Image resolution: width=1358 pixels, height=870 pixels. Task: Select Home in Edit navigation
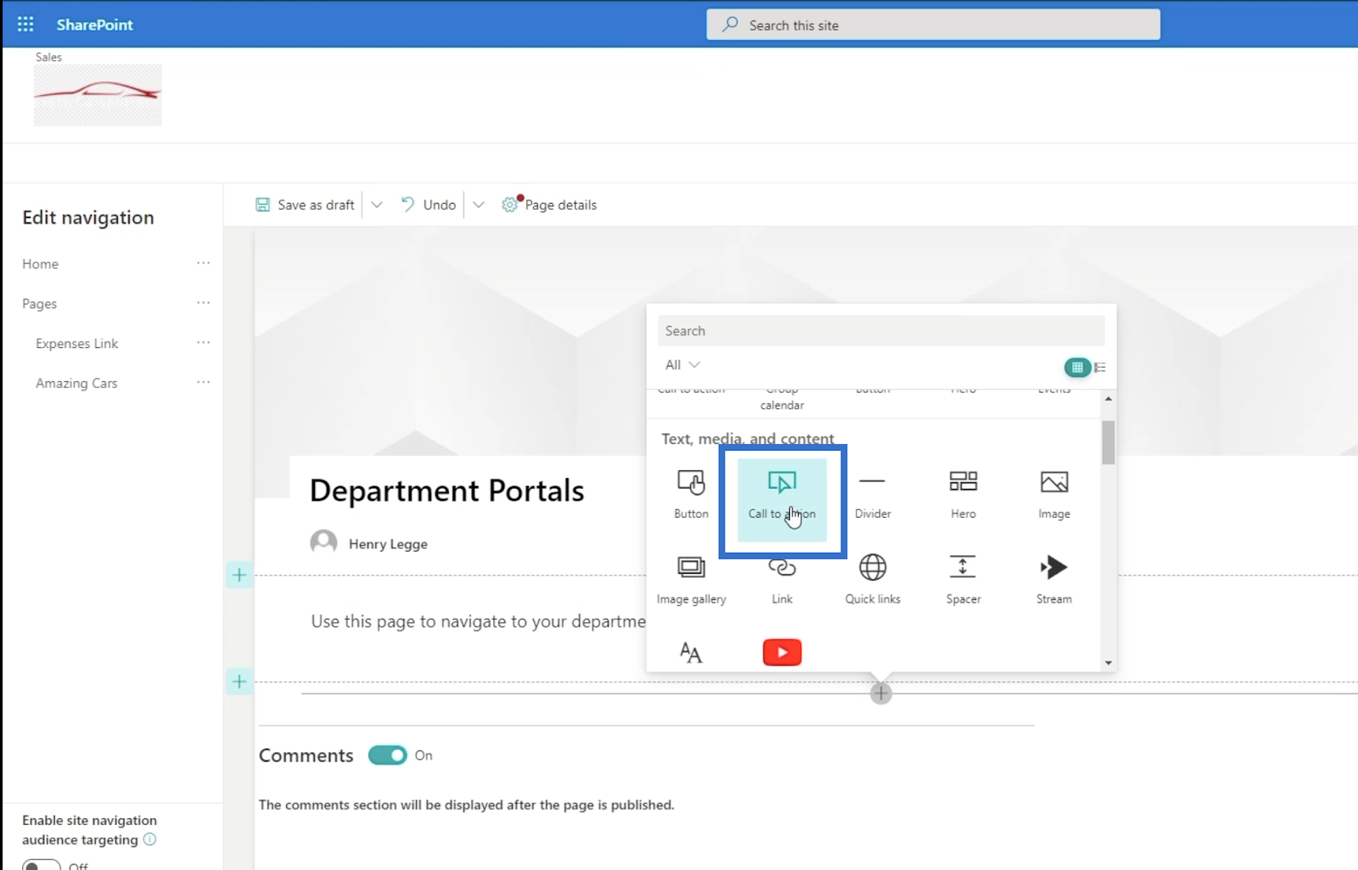[x=41, y=264]
